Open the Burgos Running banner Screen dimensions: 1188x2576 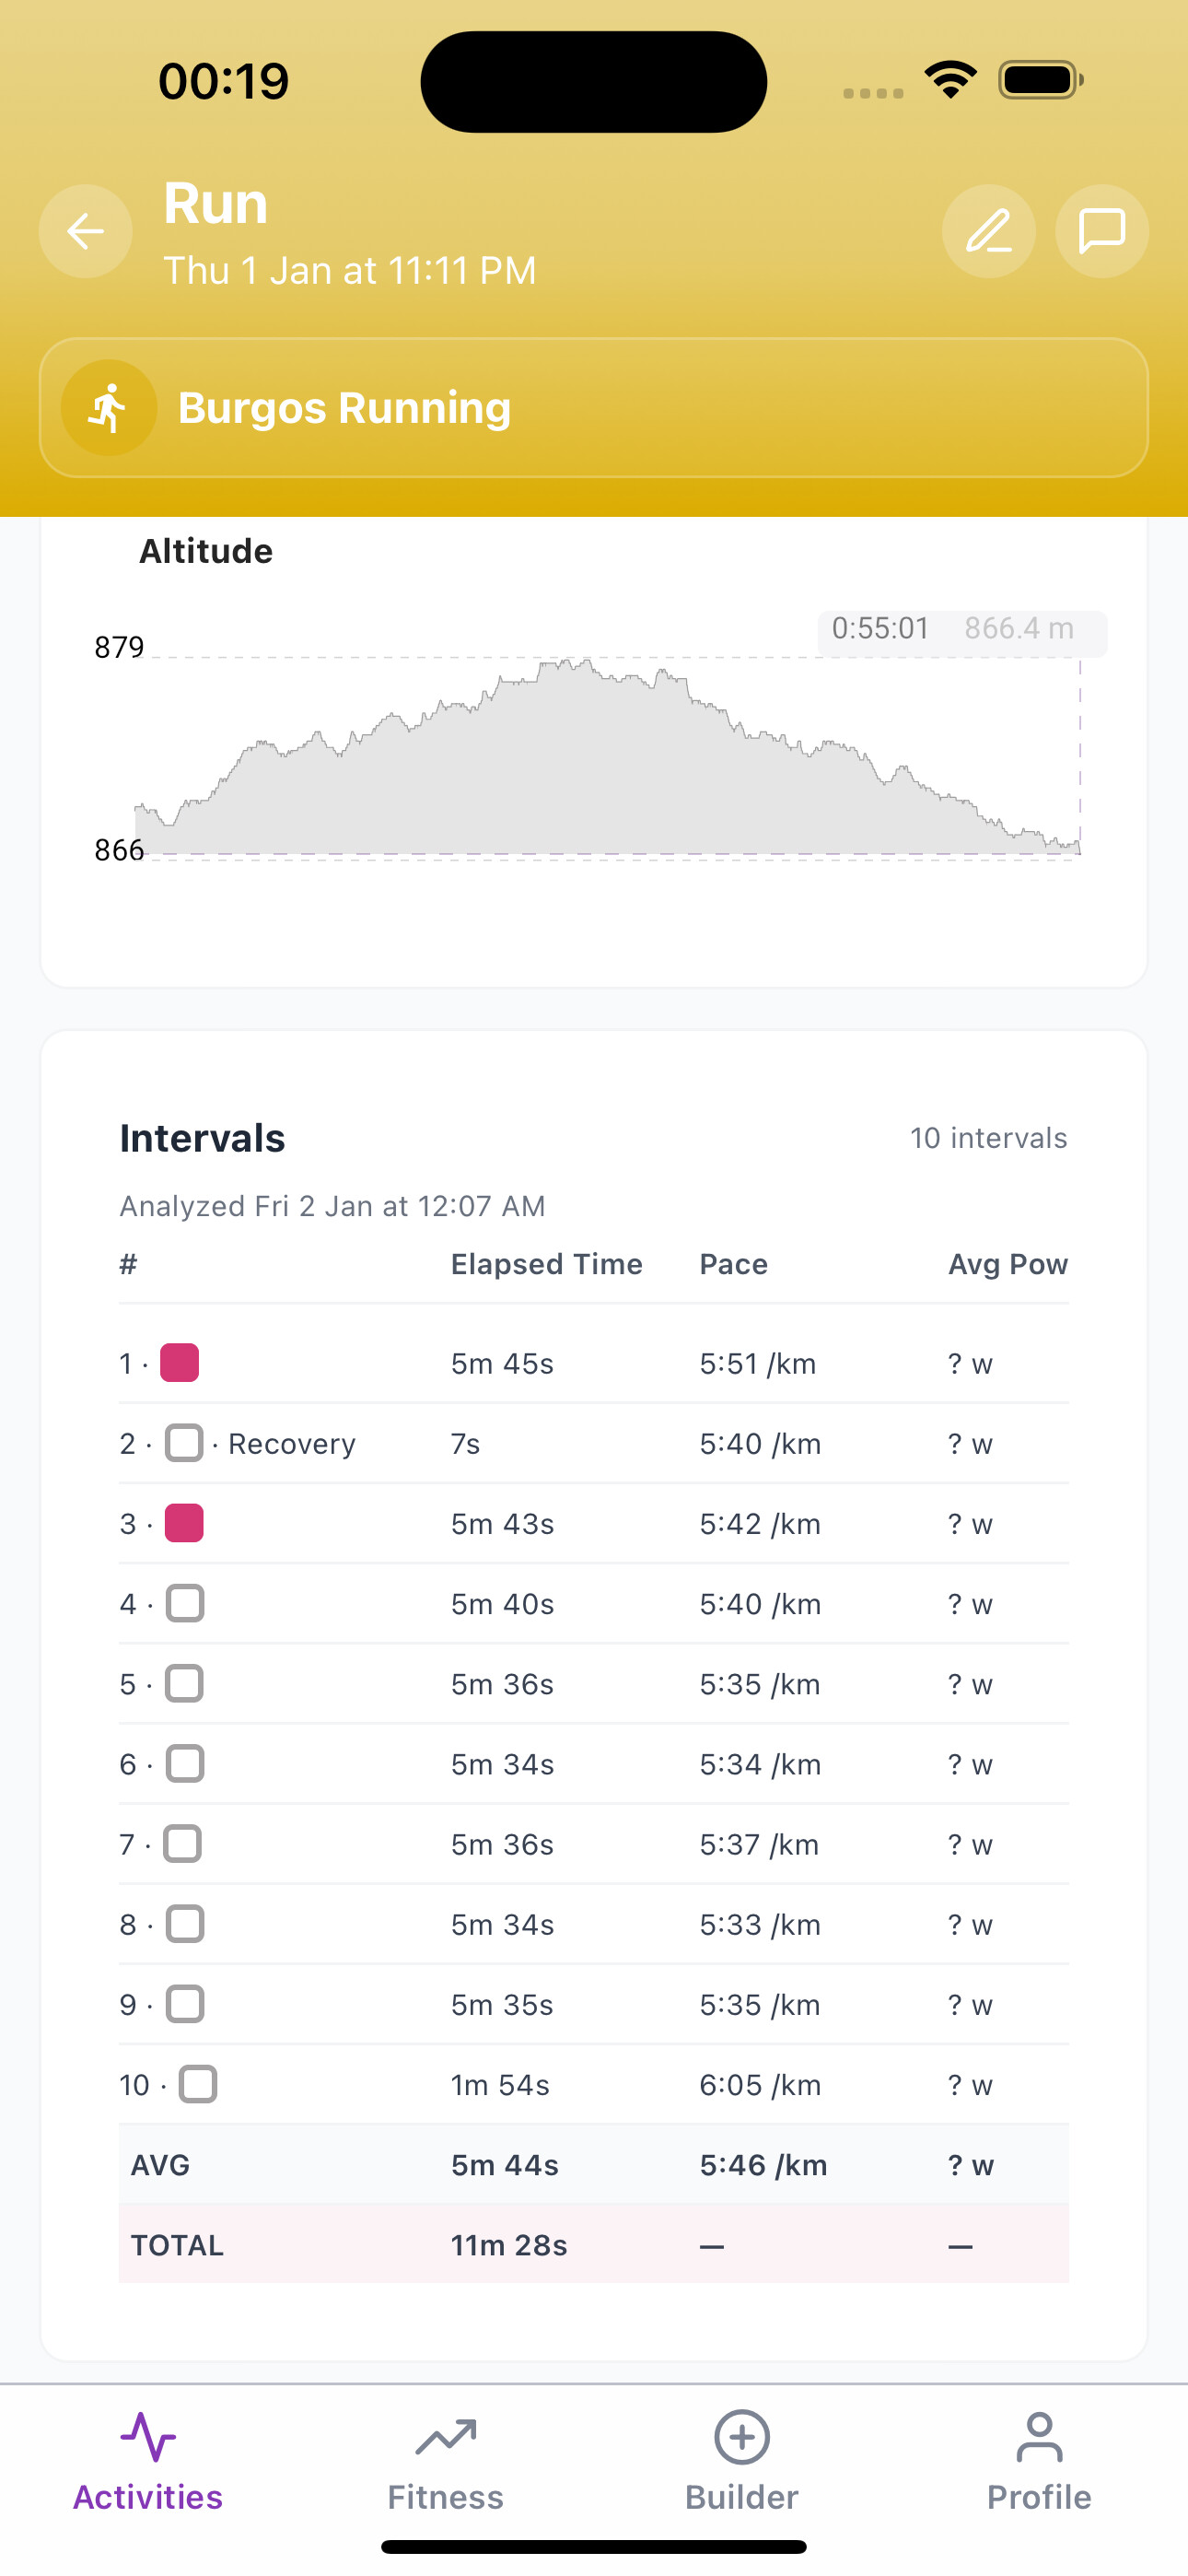[x=594, y=408]
